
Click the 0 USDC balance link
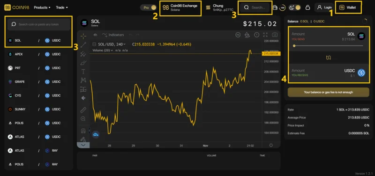tap(319, 22)
